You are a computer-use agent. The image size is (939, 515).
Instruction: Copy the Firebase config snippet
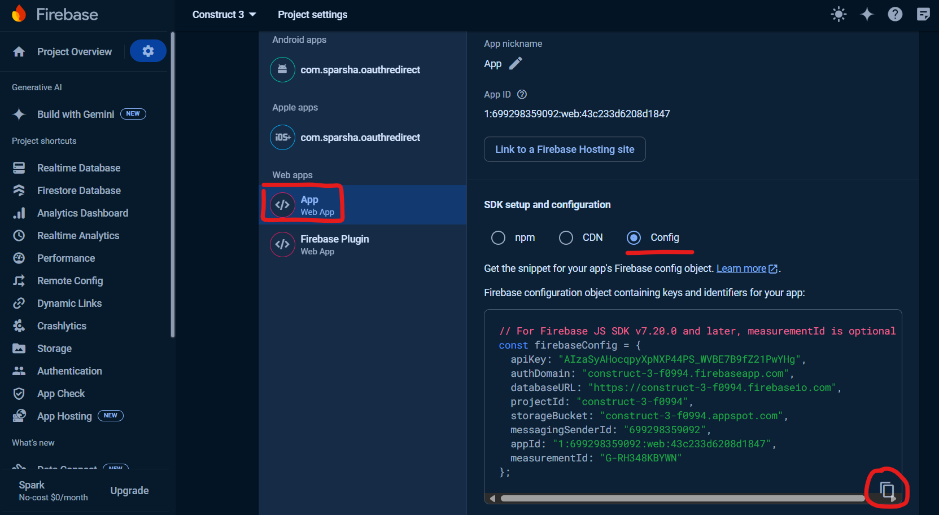click(x=887, y=490)
